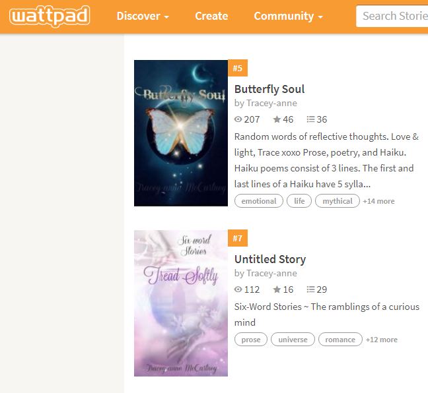428x393 pixels.
Task: Open the Butterfly Soul story title
Action: pos(269,89)
